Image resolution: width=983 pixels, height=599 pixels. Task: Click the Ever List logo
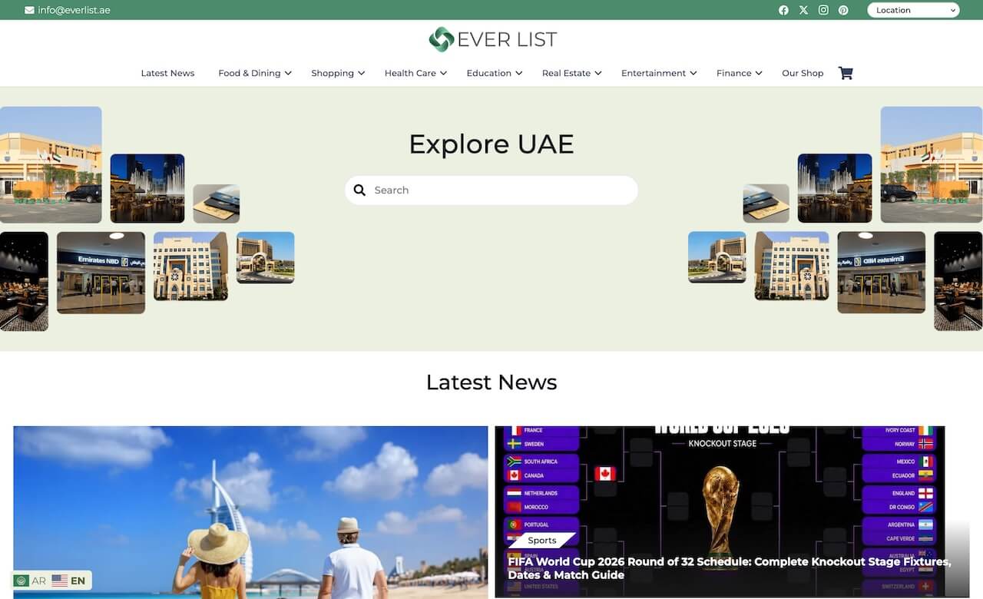492,39
